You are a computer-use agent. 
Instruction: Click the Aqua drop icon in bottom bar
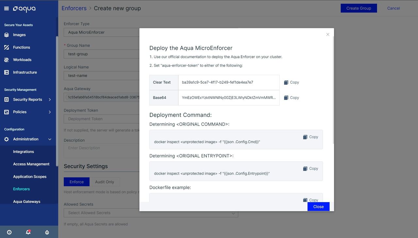point(47,232)
